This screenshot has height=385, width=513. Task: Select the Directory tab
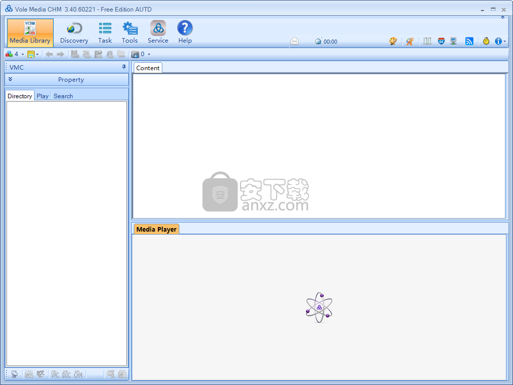coord(20,96)
